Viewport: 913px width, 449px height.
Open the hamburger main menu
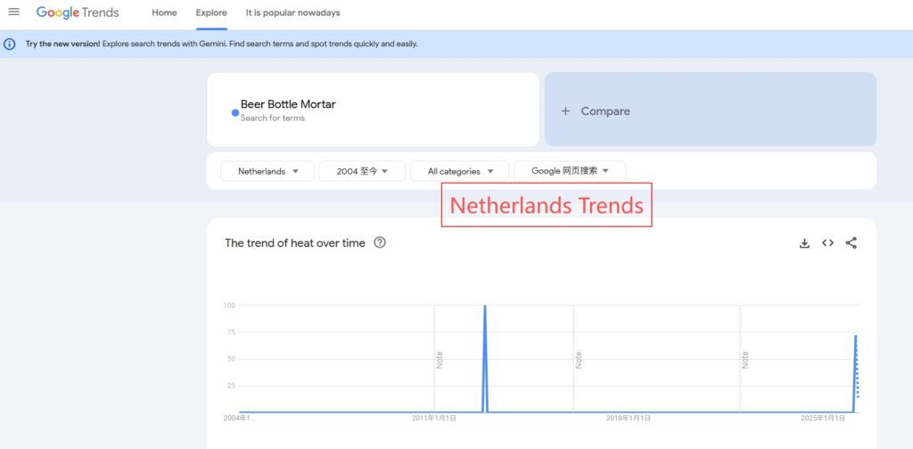pos(13,12)
